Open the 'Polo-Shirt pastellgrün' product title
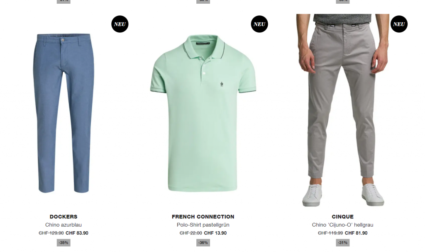This screenshot has height=252, width=425. [203, 225]
